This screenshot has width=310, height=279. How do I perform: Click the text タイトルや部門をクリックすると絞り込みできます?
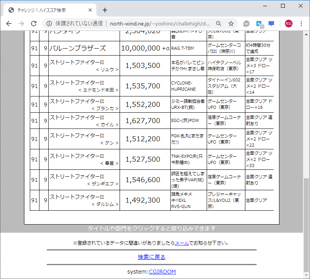[152, 228]
